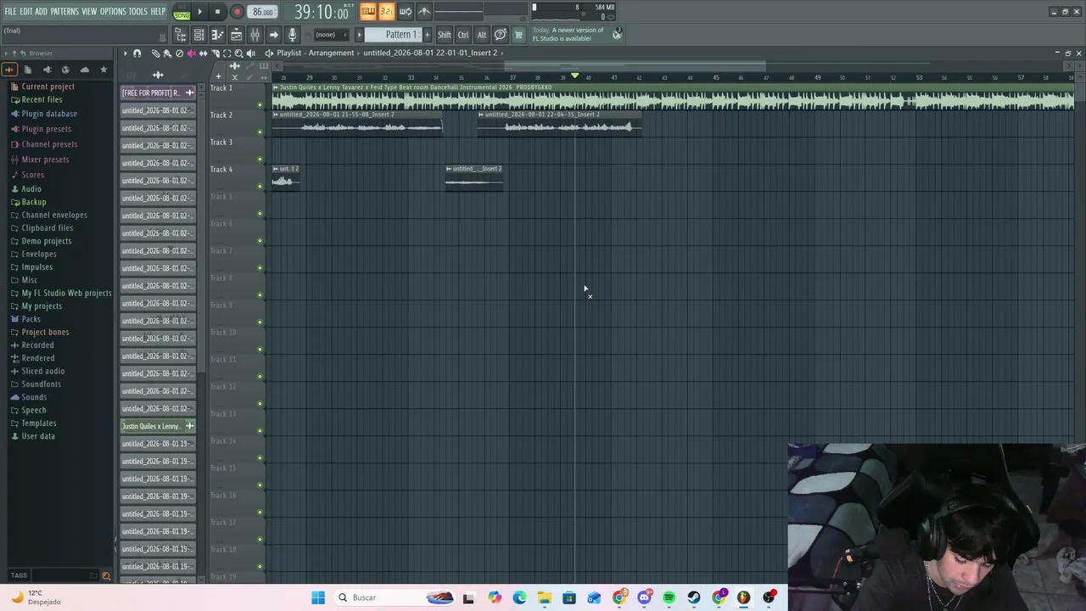Select the [FREE FOR PROFIT] audio clip item
The height and width of the screenshot is (611, 1086).
[x=158, y=92]
